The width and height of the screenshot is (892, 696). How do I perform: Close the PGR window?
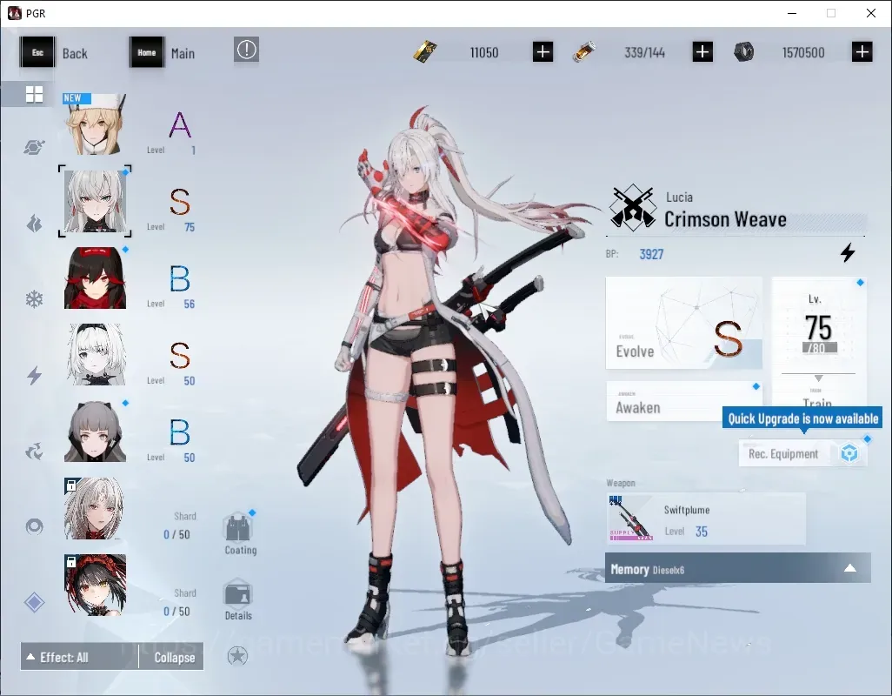[x=871, y=13]
